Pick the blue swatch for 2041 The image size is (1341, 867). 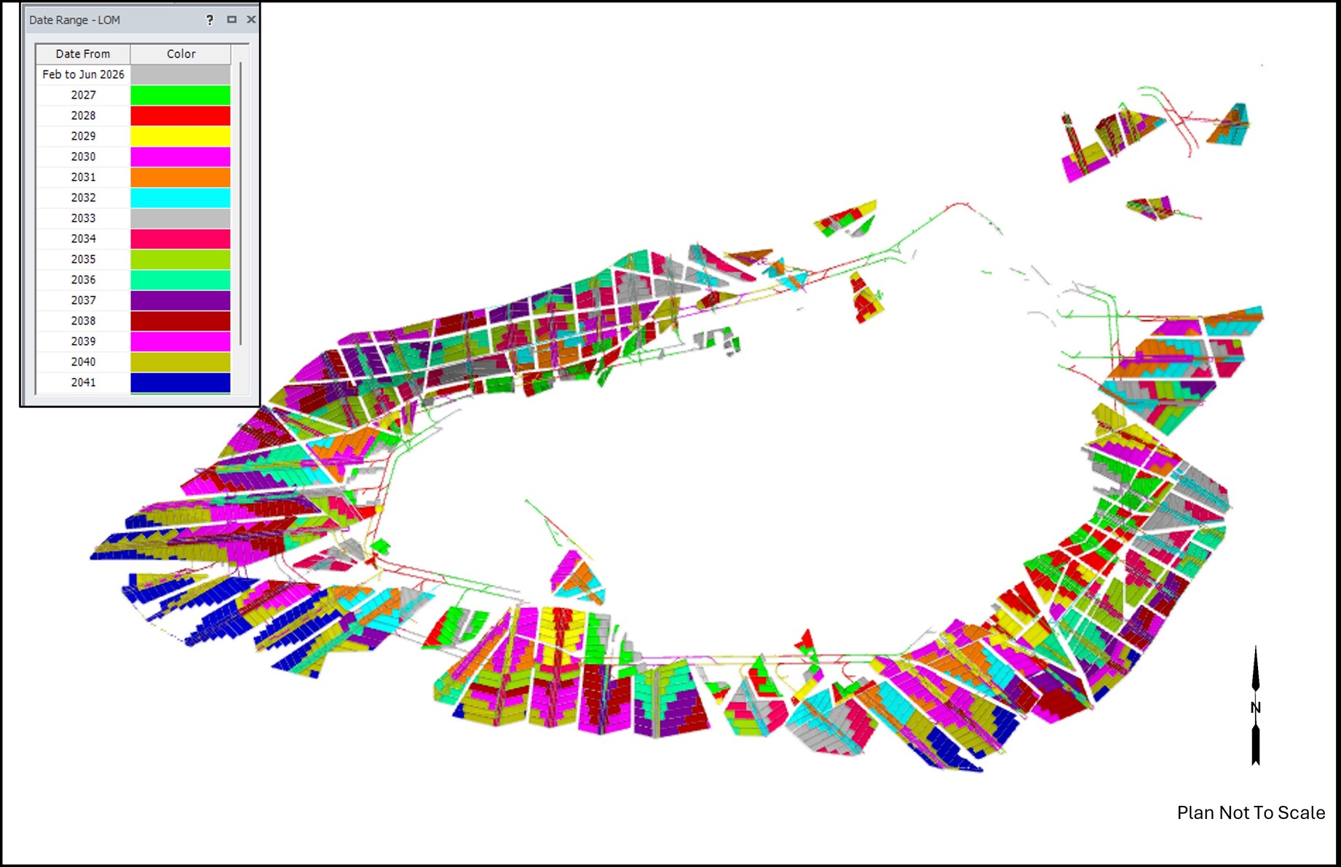(181, 383)
